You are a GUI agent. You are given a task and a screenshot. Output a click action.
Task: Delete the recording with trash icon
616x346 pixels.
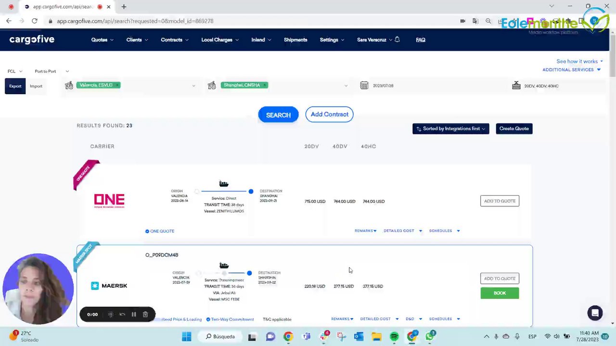coord(145,314)
